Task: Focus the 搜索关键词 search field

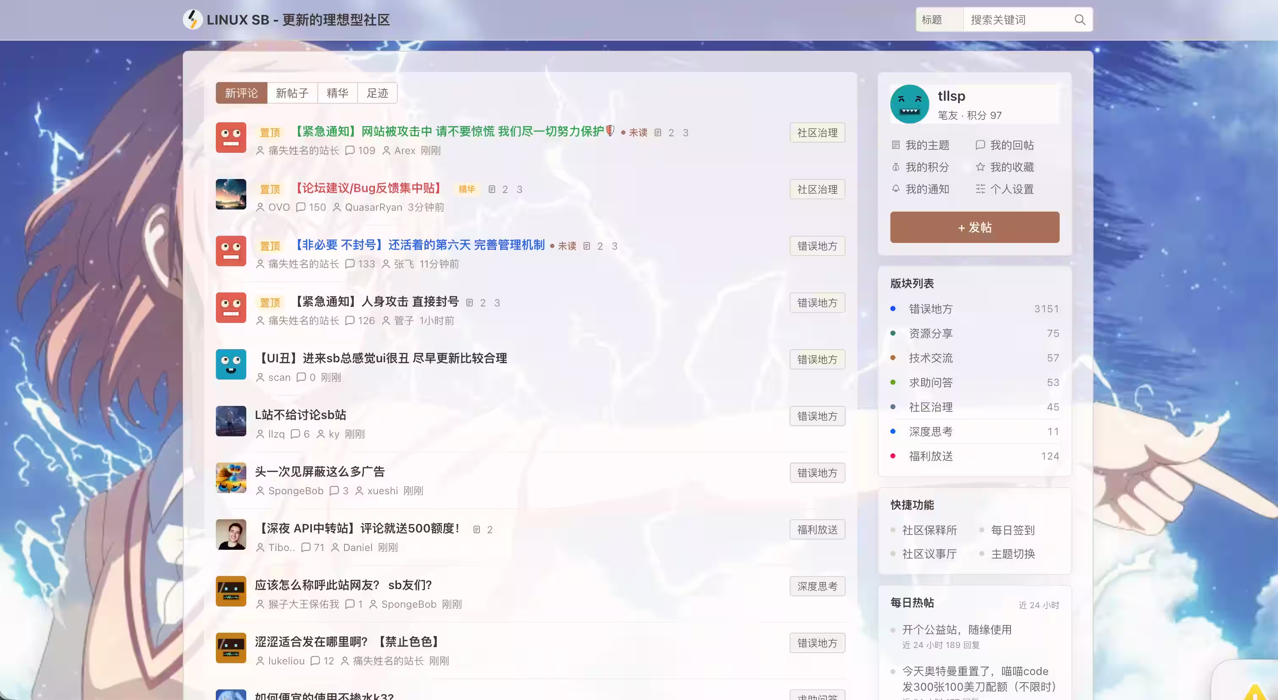Action: (x=1015, y=20)
